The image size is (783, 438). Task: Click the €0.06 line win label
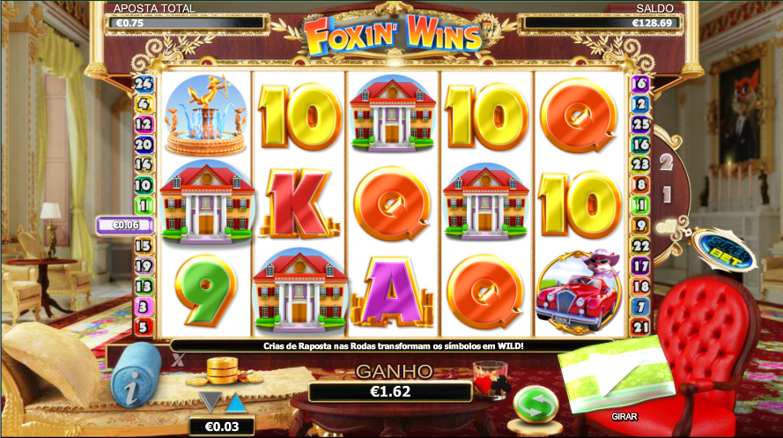(125, 226)
